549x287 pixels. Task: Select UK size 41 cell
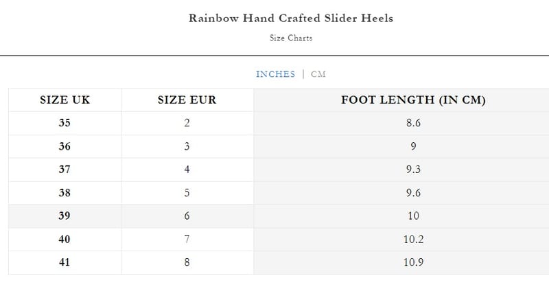[x=65, y=262]
